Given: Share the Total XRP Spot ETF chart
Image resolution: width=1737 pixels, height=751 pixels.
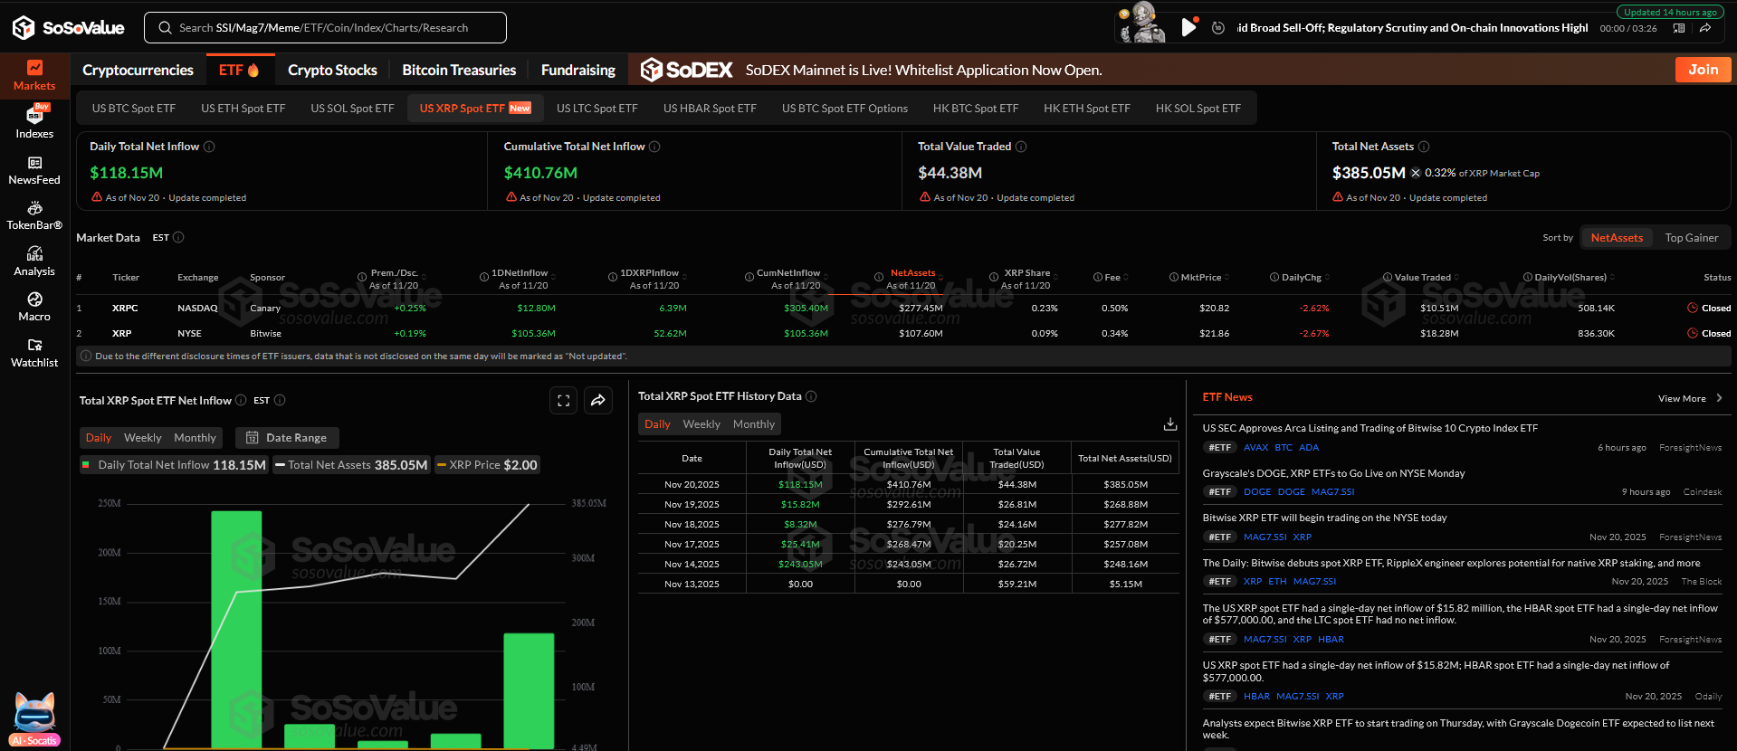Looking at the screenshot, I should click(x=598, y=401).
